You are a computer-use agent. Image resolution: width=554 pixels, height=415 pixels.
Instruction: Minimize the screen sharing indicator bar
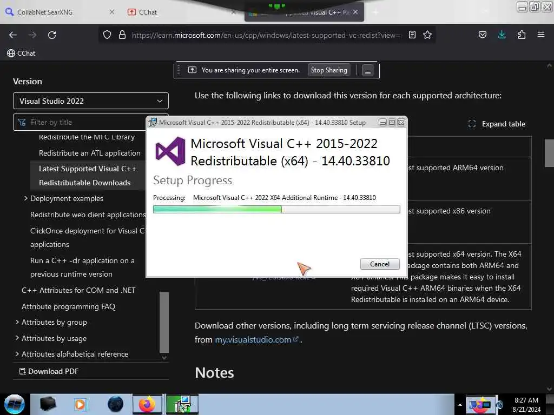367,70
